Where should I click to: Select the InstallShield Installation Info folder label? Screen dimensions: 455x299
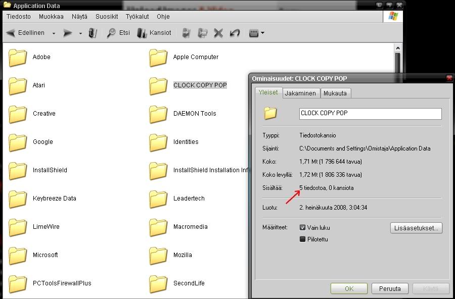click(x=211, y=170)
